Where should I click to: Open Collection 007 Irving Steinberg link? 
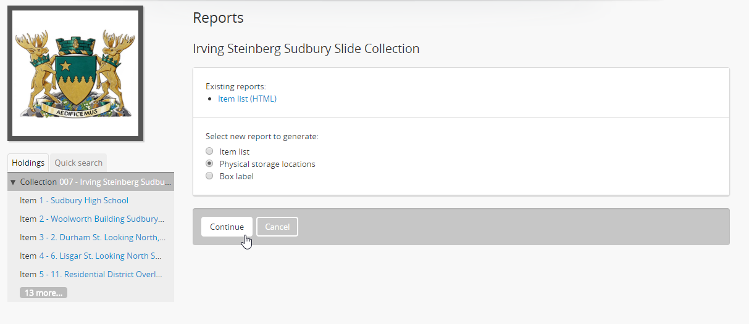115,182
